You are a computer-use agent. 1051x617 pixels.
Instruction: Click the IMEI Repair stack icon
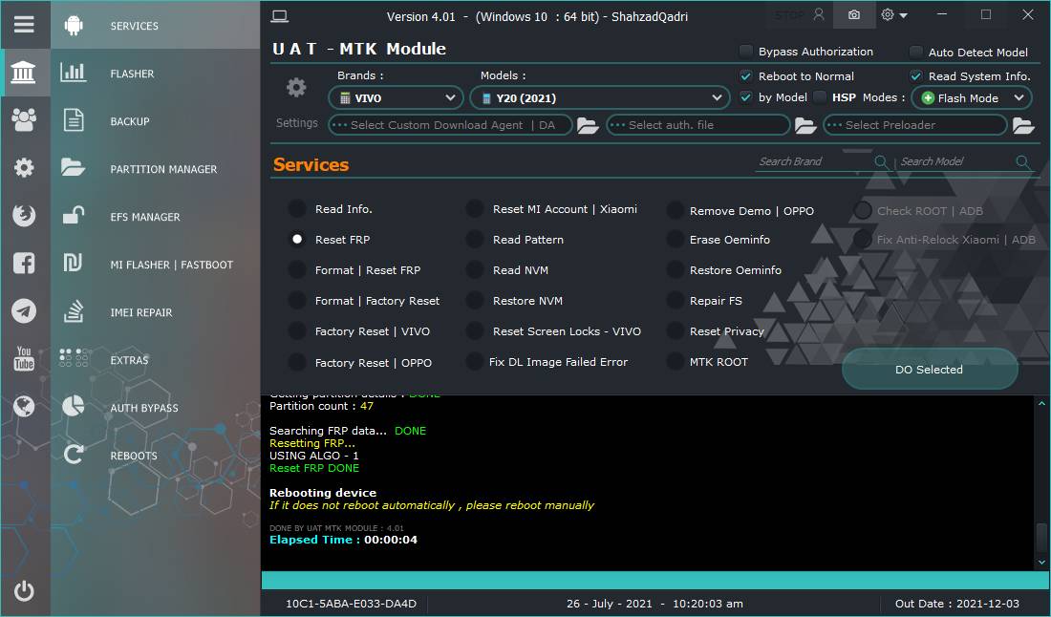point(73,311)
